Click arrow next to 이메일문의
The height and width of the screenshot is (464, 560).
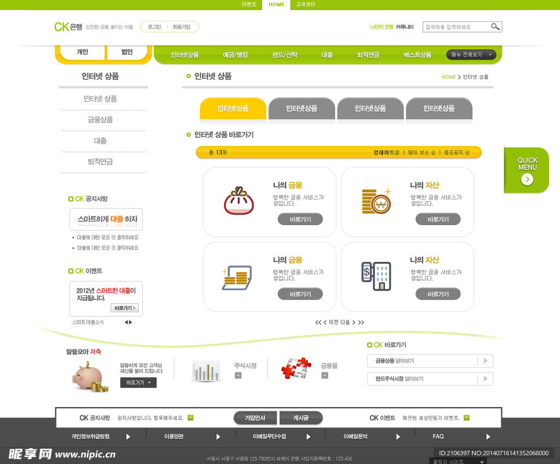[x=398, y=437]
